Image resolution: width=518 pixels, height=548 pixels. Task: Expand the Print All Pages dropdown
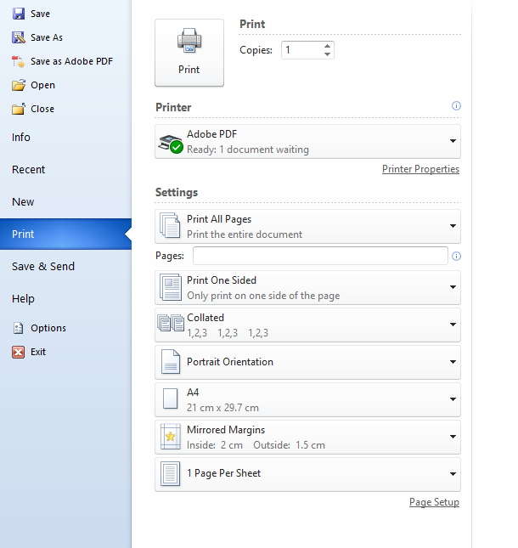453,226
